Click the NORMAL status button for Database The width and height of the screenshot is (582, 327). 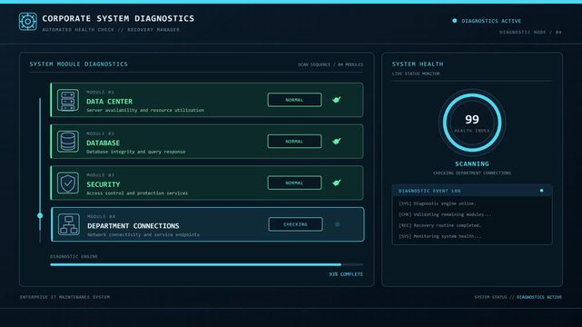(294, 142)
